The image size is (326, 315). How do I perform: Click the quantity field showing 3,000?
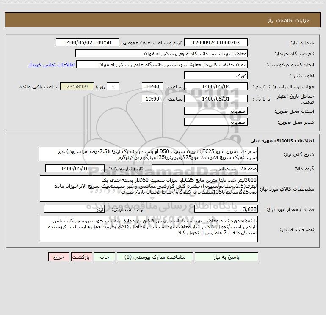[226, 209]
